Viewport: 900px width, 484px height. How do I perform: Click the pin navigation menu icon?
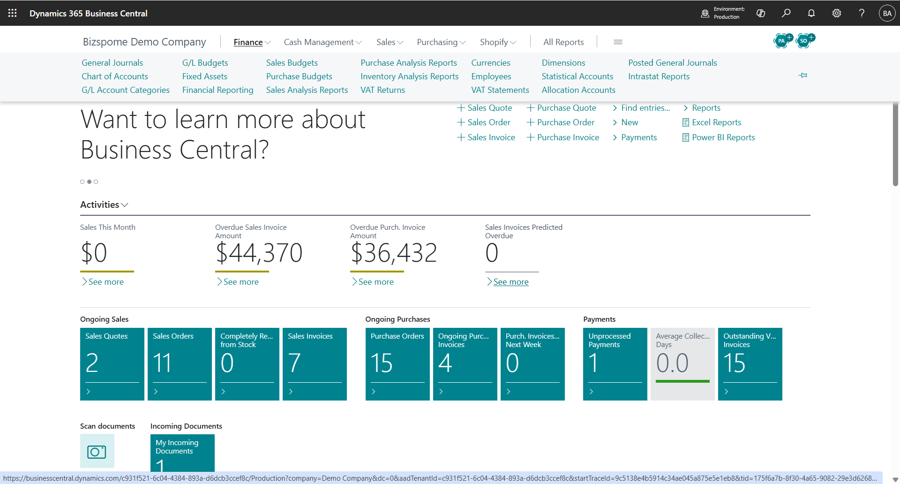[x=803, y=75]
